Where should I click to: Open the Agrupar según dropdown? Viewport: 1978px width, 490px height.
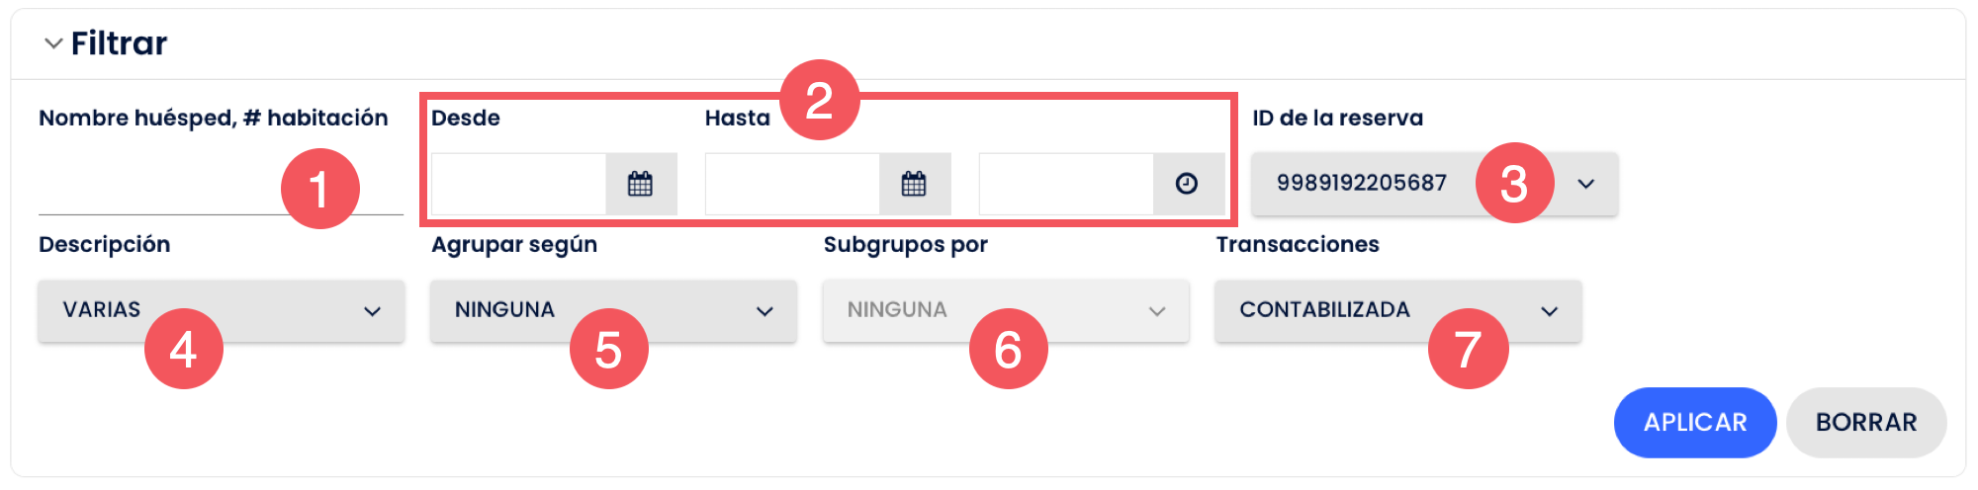[613, 311]
